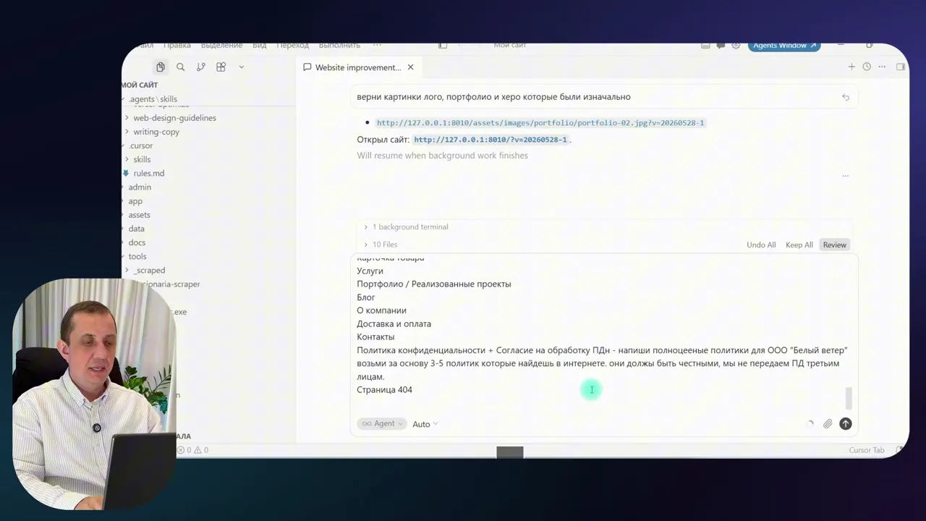Image resolution: width=926 pixels, height=521 pixels.
Task: Click the Cursor Tab status bar entry
Action: click(x=867, y=450)
